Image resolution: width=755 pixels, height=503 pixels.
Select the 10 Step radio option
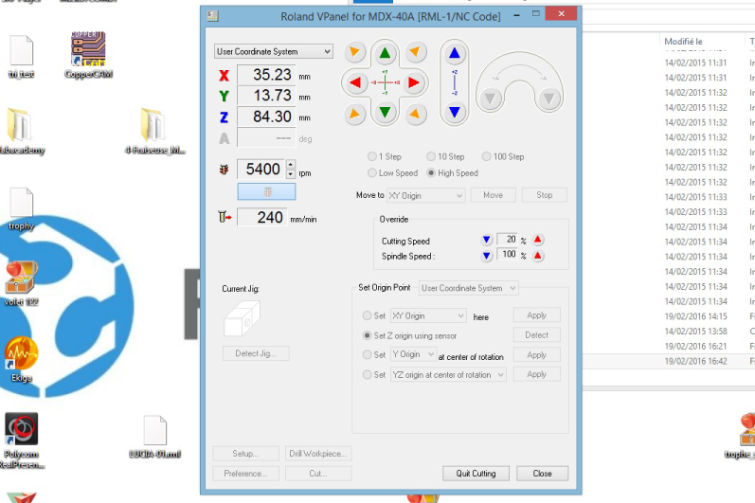click(431, 156)
